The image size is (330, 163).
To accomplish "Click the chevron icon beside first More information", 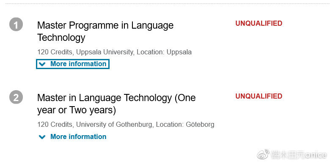I will tap(42, 64).
